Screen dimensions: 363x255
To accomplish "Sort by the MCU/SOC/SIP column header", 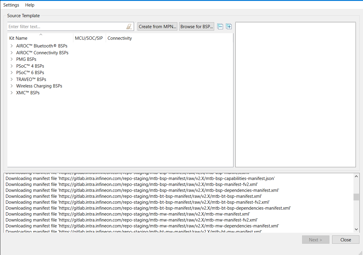I will (89, 38).
